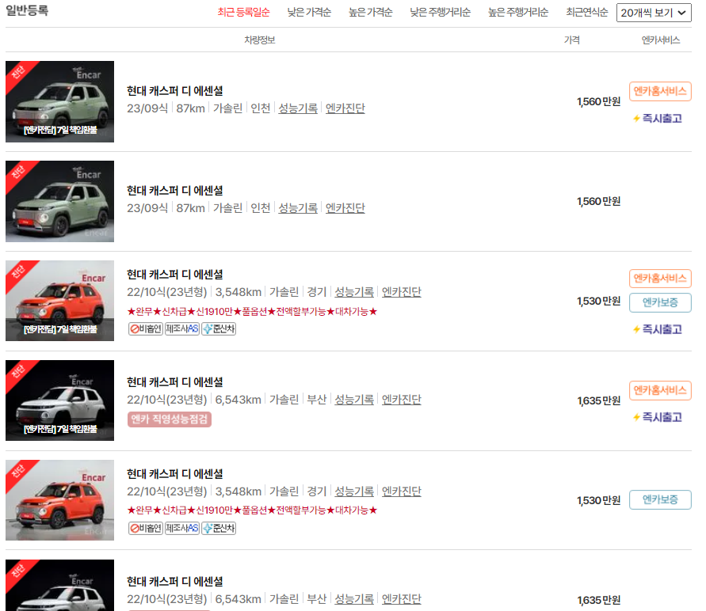Open 성능기록 for first 6,543km 부산 listing
Image resolution: width=706 pixels, height=611 pixels.
point(354,399)
